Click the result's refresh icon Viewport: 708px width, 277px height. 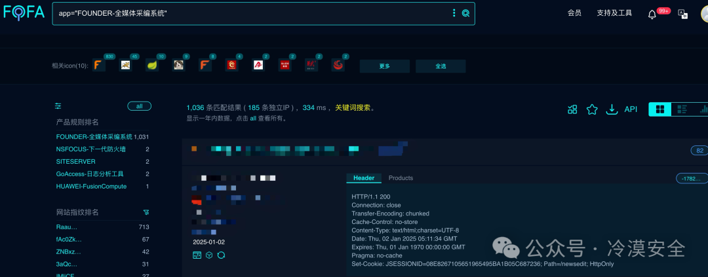222,255
